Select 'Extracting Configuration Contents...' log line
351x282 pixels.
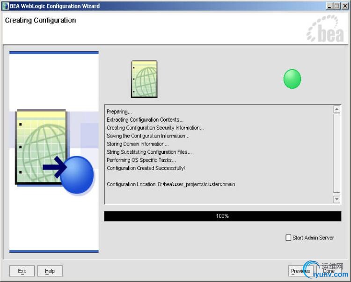145,120
